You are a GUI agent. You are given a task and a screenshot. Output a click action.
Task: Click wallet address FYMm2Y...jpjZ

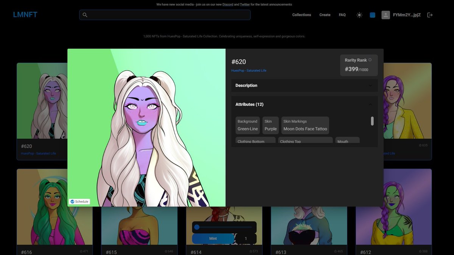(x=407, y=15)
